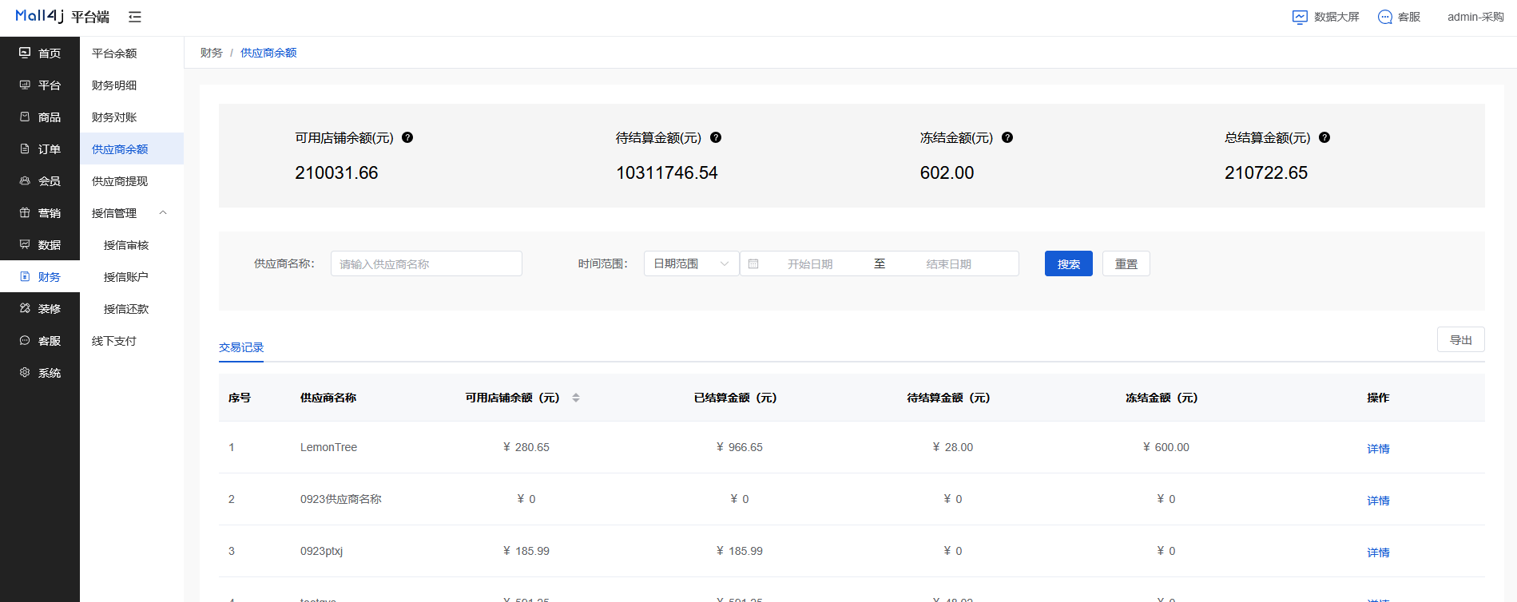The height and width of the screenshot is (602, 1517).
Task: Select 供应商余额 menu item
Action: (132, 149)
